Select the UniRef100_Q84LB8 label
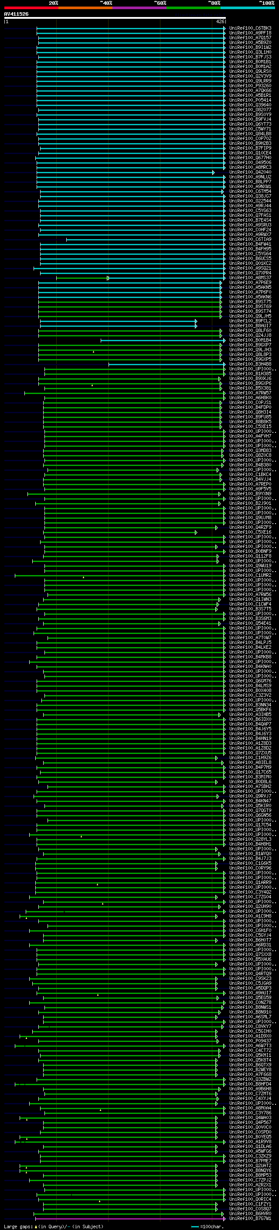The image size is (279, 1230). point(250,134)
